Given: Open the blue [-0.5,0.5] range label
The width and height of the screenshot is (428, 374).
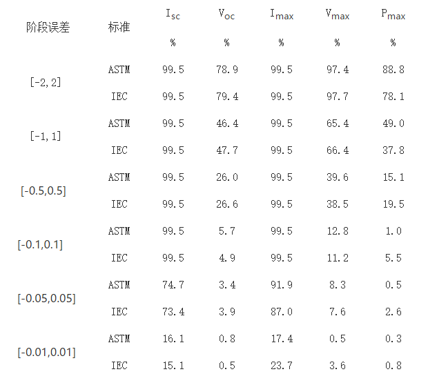Looking at the screenshot, I should (x=43, y=190).
